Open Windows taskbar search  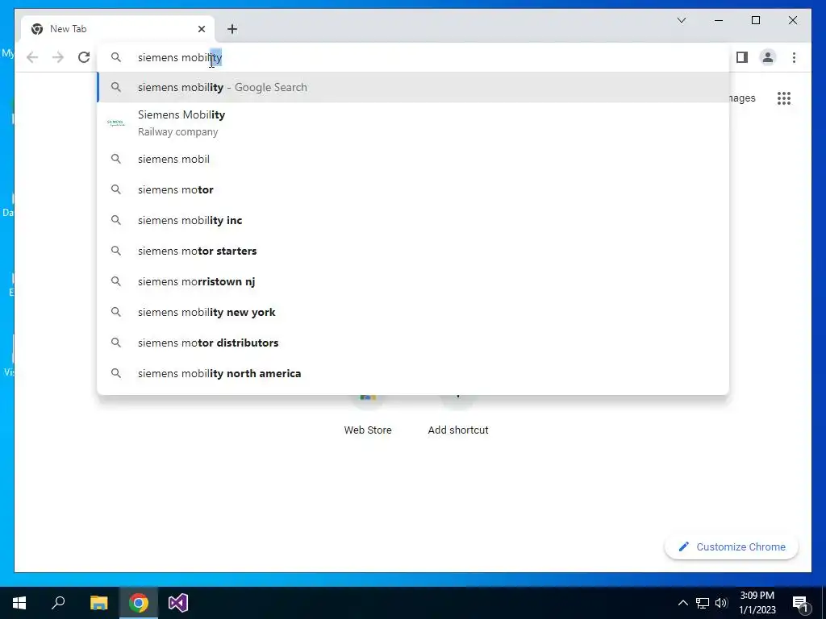click(x=58, y=603)
